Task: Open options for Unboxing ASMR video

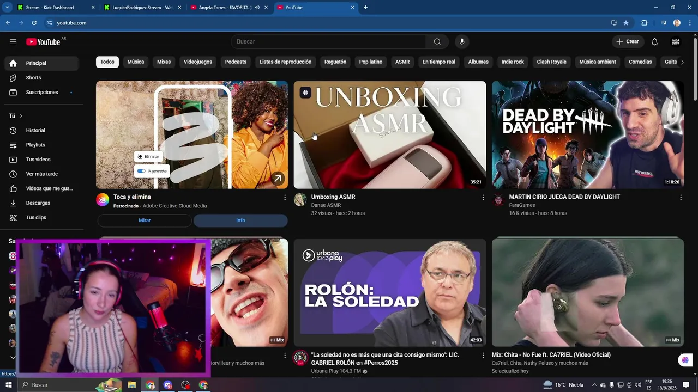Action: (483, 198)
